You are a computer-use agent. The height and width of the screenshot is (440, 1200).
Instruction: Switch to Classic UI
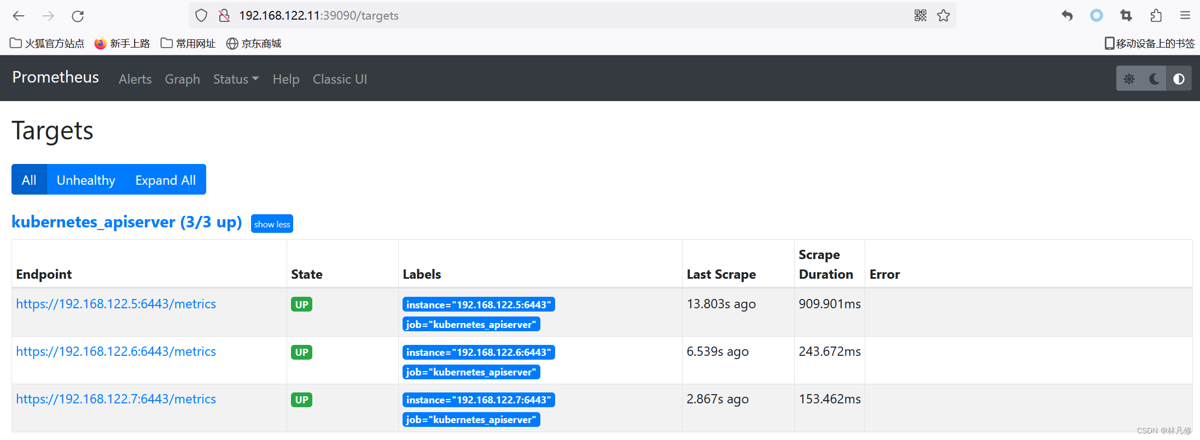(340, 79)
